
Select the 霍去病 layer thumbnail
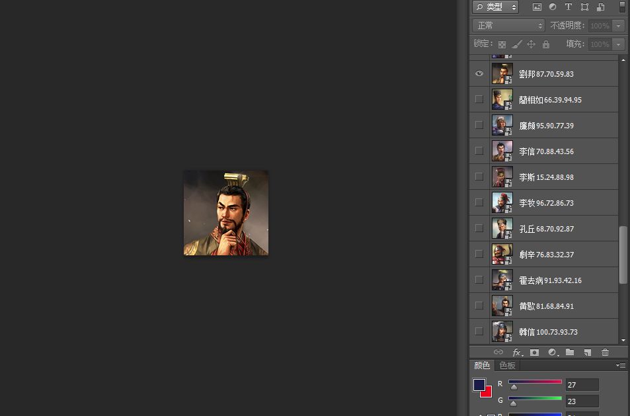coord(502,280)
